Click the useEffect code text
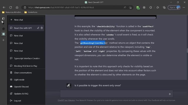This screenshot has width=188, height=105. tap(148, 27)
